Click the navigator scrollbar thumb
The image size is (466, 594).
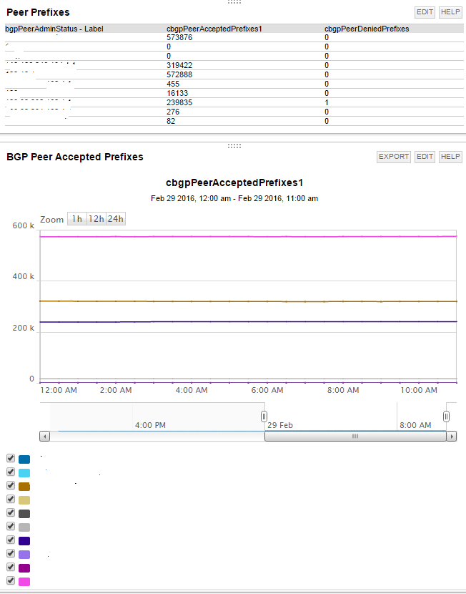[355, 437]
